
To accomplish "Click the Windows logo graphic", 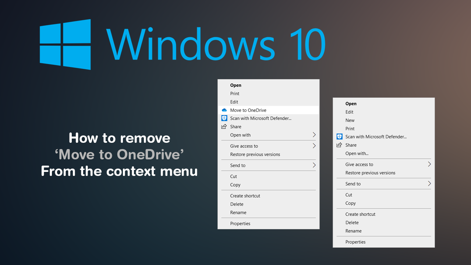I will pyautogui.click(x=65, y=45).
